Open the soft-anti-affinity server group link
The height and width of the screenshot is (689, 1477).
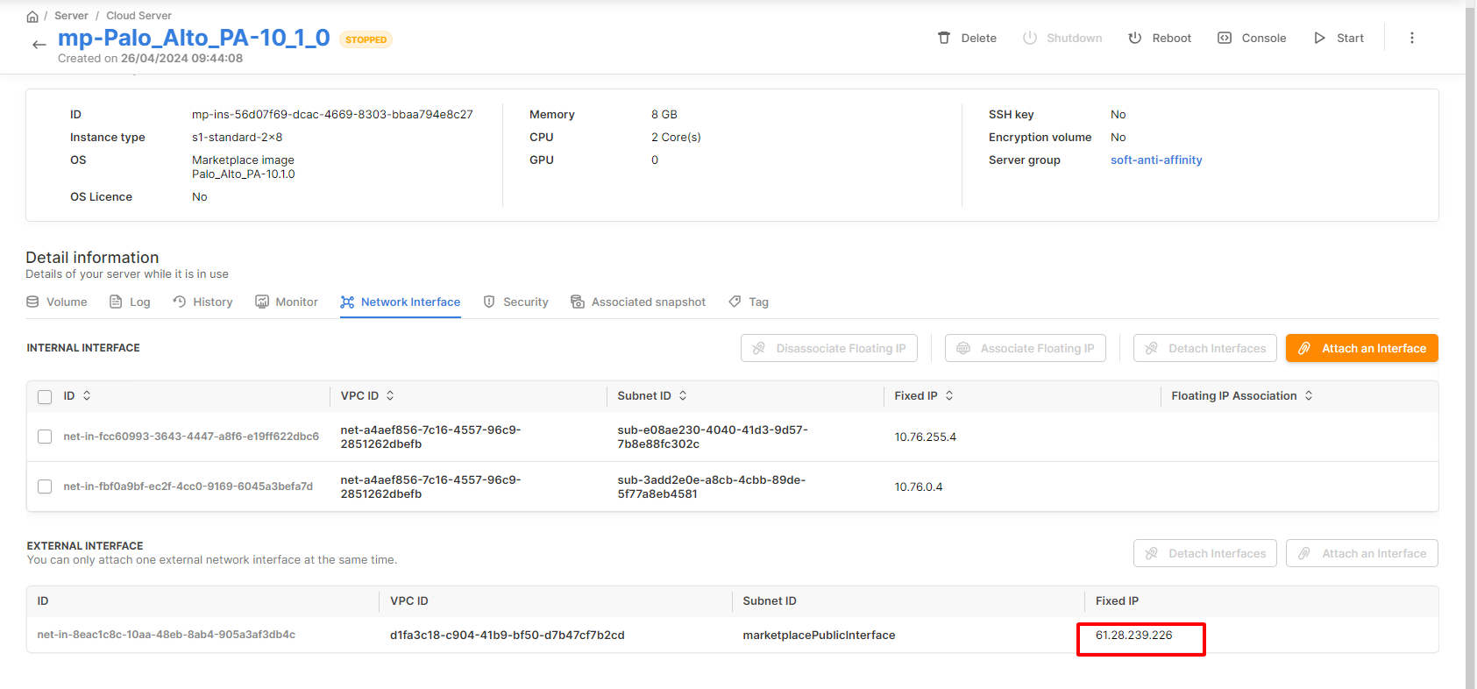(x=1156, y=160)
